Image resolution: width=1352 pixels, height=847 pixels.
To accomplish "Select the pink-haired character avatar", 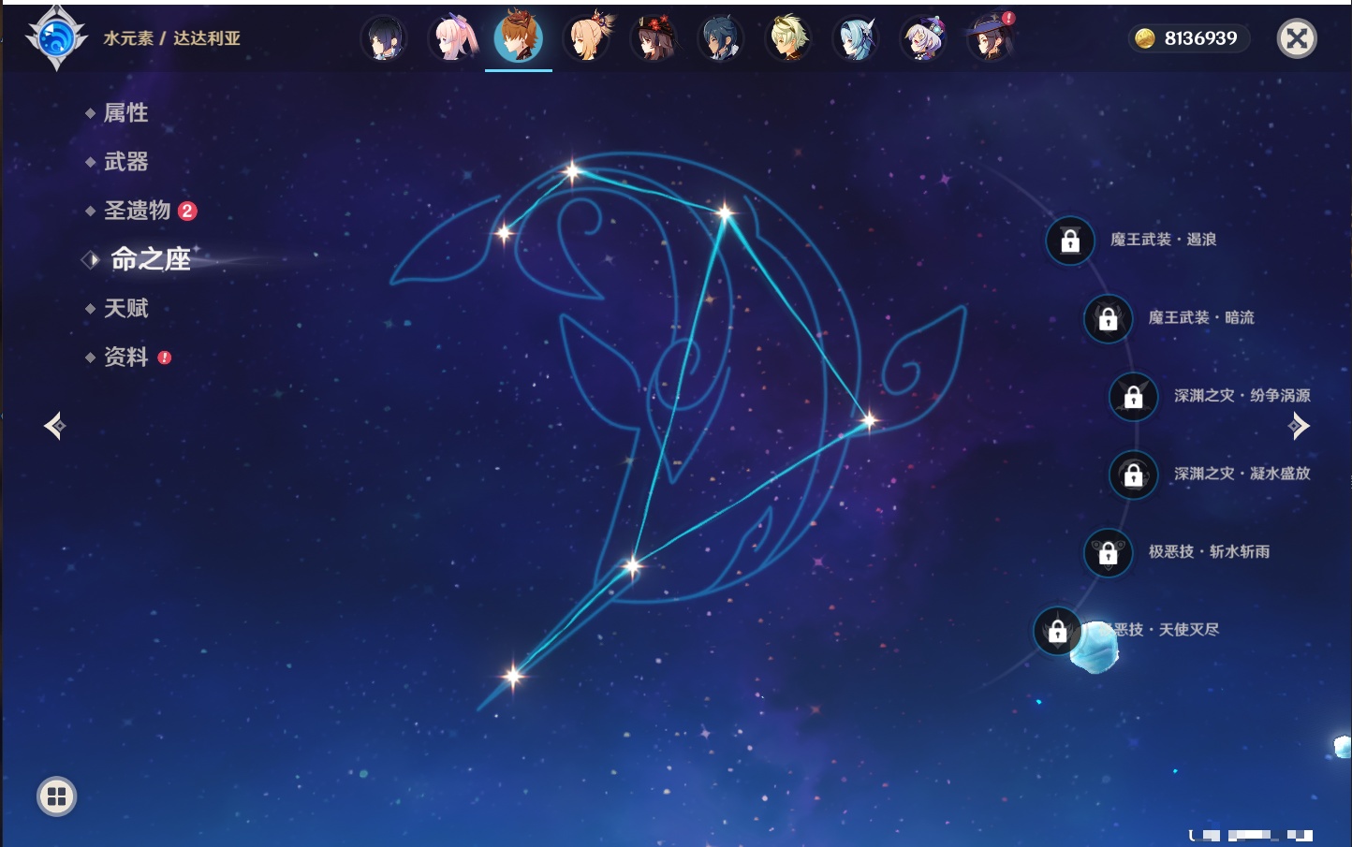I will (452, 39).
